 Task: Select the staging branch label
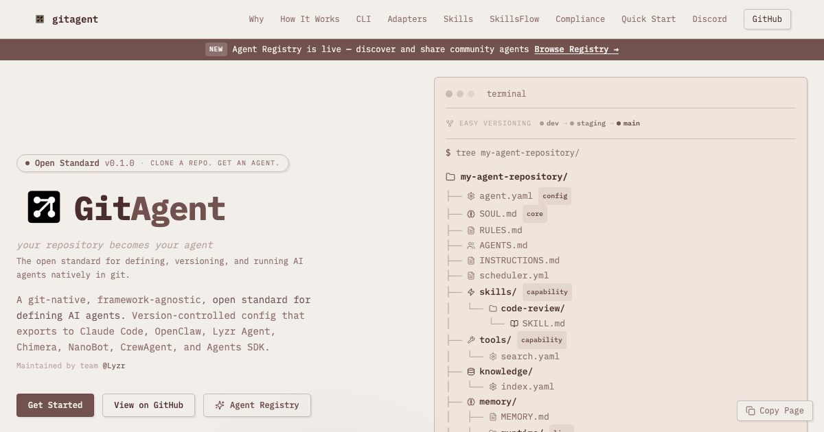click(x=591, y=123)
